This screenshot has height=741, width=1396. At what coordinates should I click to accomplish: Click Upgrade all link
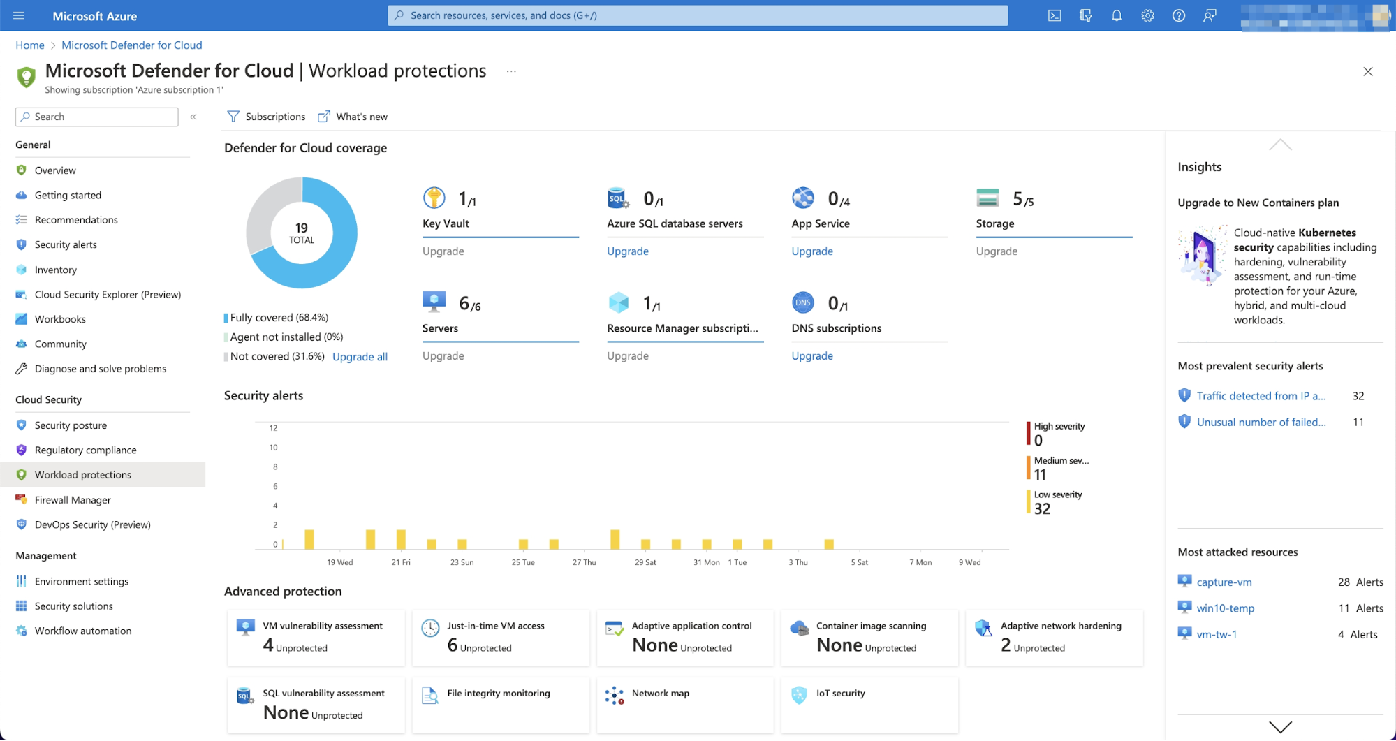tap(360, 357)
